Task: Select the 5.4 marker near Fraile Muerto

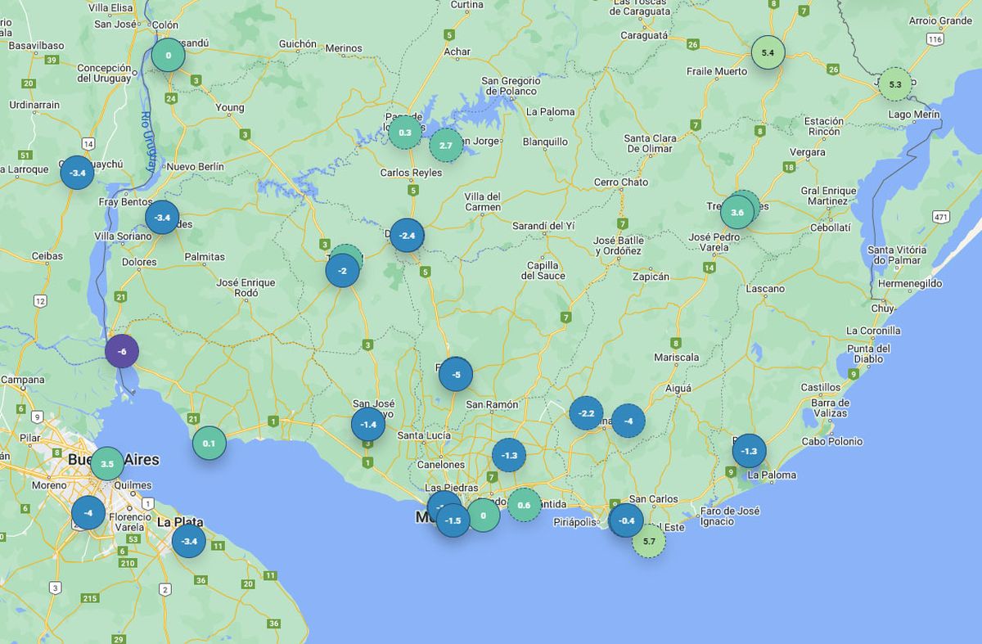Action: pyautogui.click(x=768, y=52)
